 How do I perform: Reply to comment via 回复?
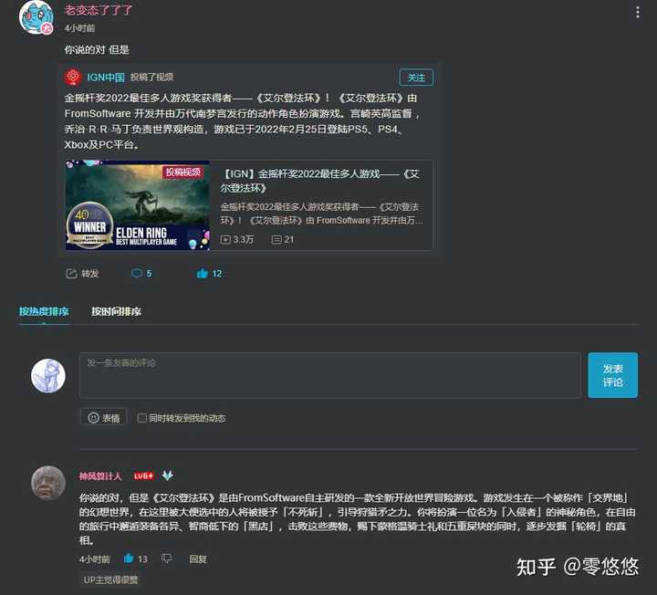click(198, 559)
